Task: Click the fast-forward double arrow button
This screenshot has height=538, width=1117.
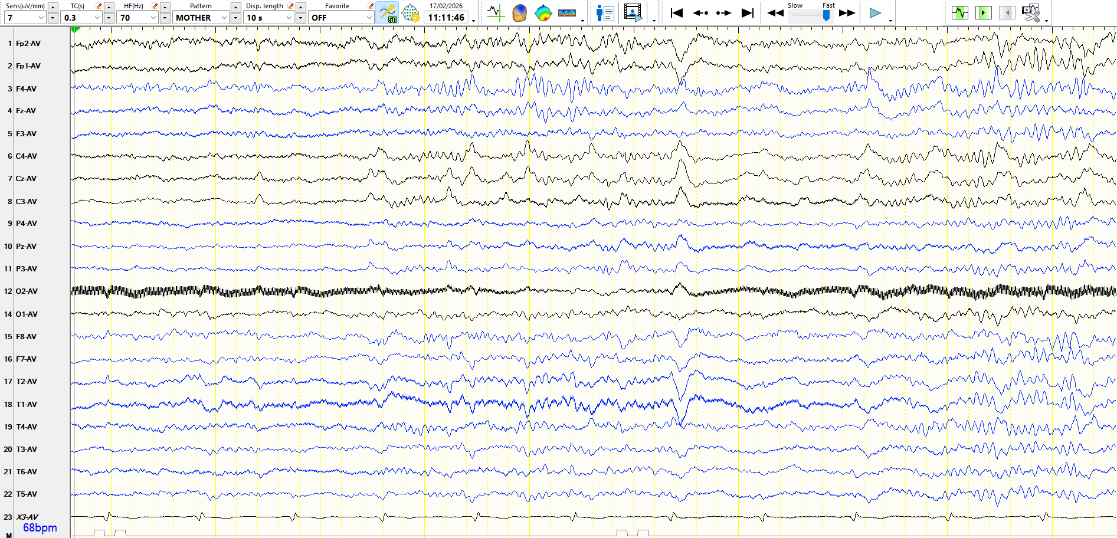Action: coord(847,13)
